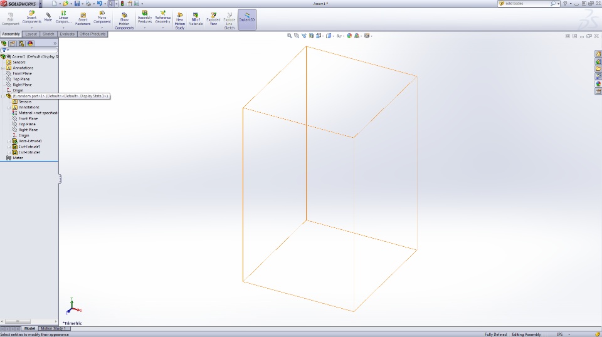
Task: Click Reference Geometry tool
Action: [163, 18]
